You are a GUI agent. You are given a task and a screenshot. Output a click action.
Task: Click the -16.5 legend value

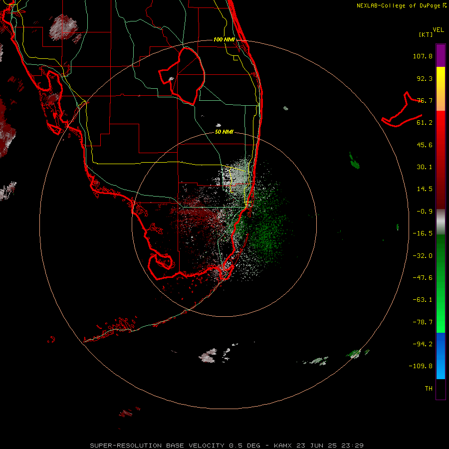[x=423, y=233]
